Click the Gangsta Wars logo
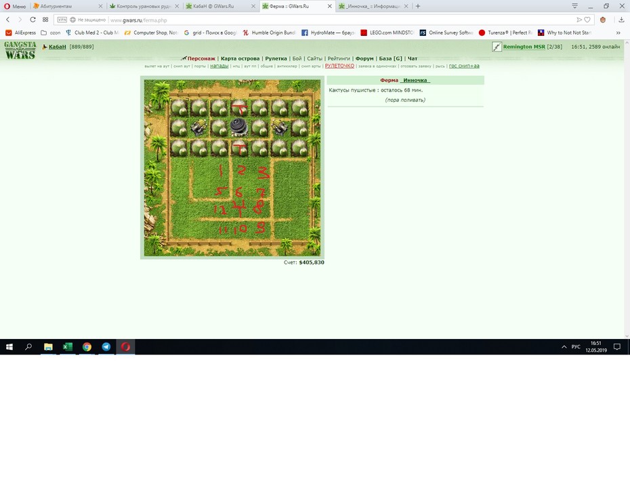The height and width of the screenshot is (501, 630). (20, 50)
